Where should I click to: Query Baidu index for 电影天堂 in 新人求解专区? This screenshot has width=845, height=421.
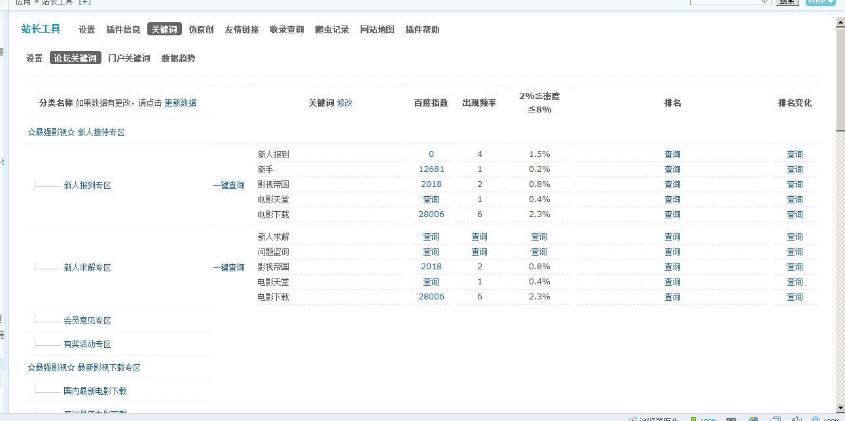pyautogui.click(x=431, y=282)
